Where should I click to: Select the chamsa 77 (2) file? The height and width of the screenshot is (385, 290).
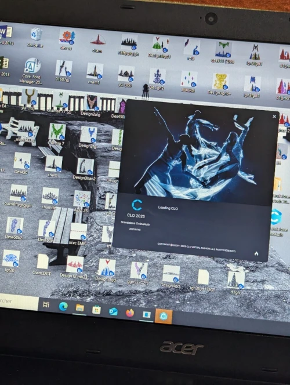pyautogui.click(x=60, y=103)
